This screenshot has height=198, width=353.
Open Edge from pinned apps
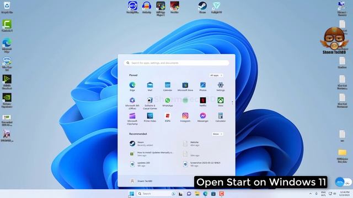(x=132, y=86)
